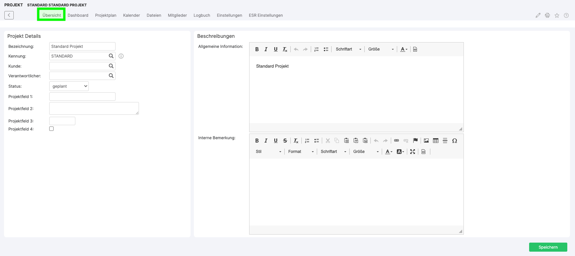Apply strikethrough in Interne Bemerkung toolbar
Viewport: 575px width, 256px height.
point(285,141)
